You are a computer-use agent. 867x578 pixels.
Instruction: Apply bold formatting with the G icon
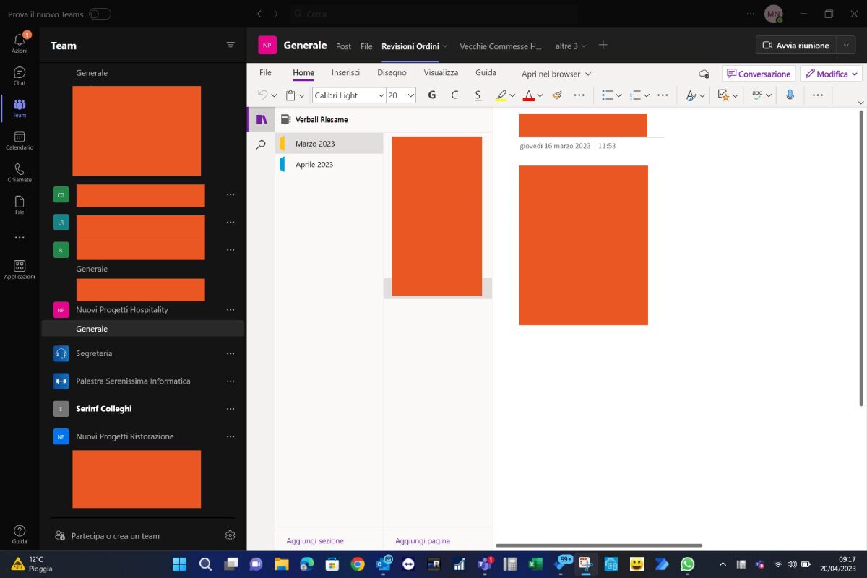coord(431,95)
